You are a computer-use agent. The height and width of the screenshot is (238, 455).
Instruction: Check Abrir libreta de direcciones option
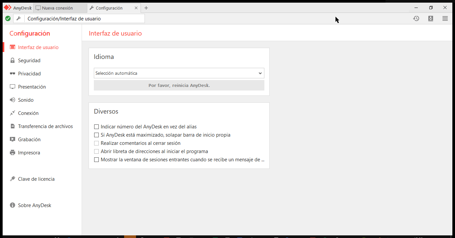pyautogui.click(x=96, y=151)
